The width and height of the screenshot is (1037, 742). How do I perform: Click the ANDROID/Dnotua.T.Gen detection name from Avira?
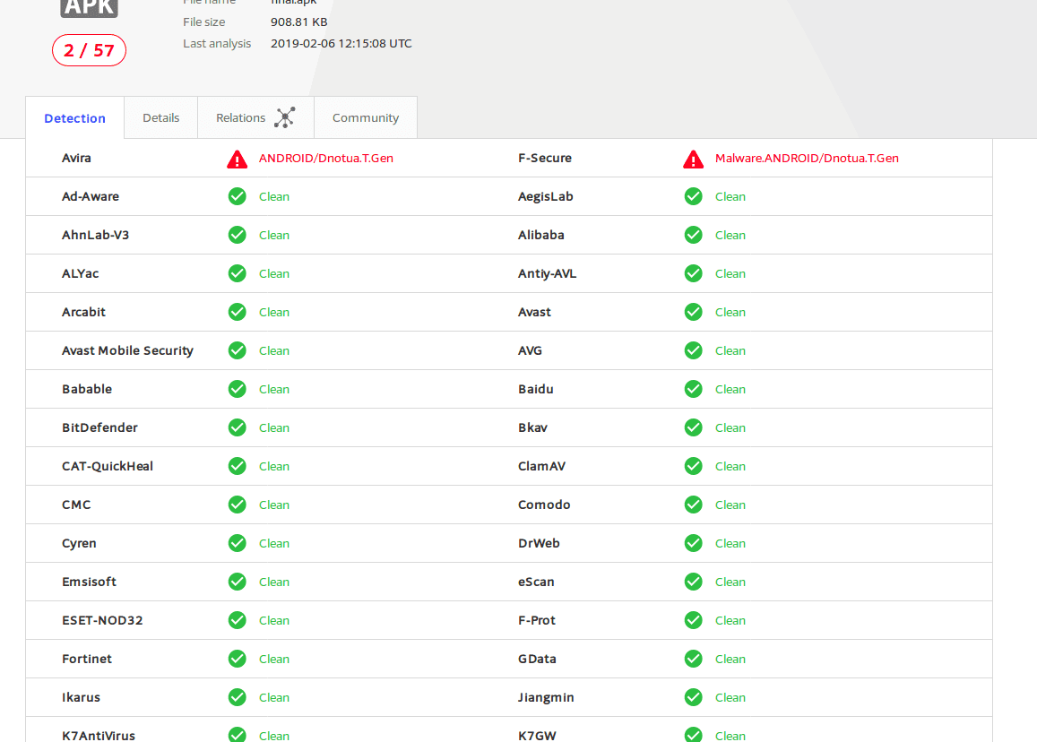tap(326, 158)
